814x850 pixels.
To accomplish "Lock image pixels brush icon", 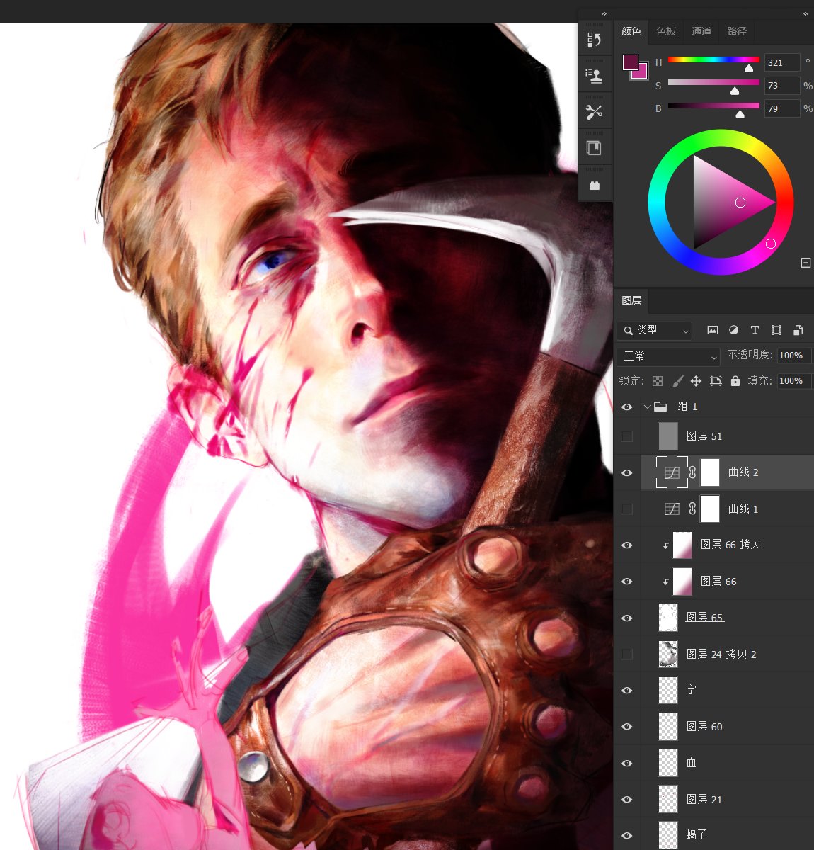I will click(x=677, y=381).
